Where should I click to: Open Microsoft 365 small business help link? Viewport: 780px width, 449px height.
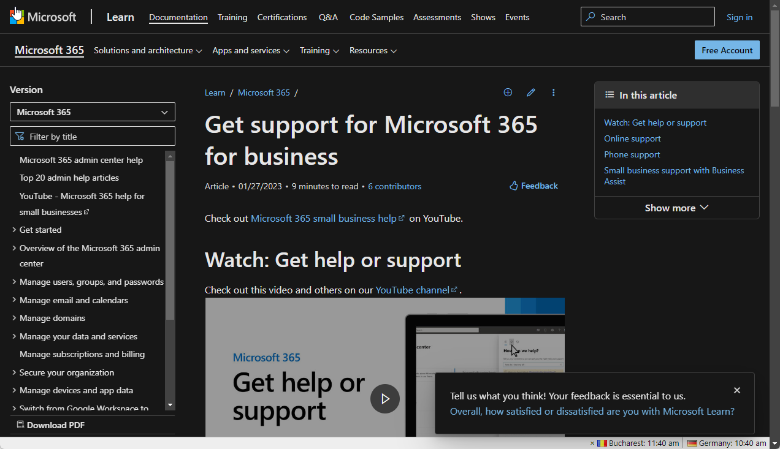point(327,218)
